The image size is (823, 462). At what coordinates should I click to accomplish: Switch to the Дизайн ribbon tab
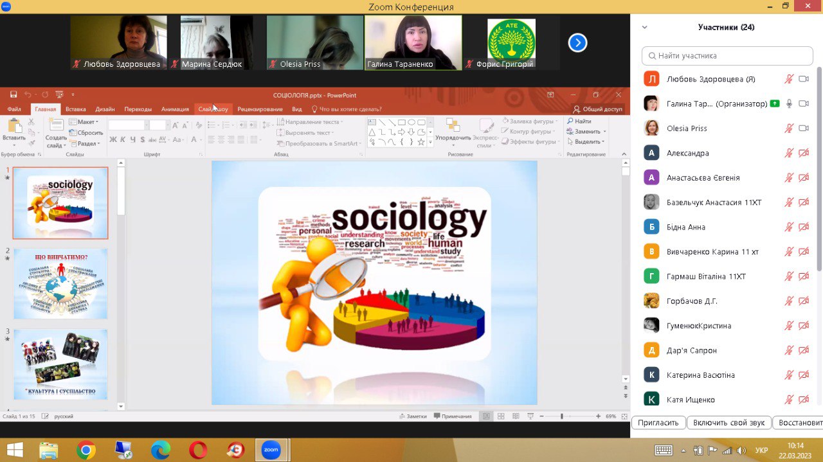click(105, 109)
